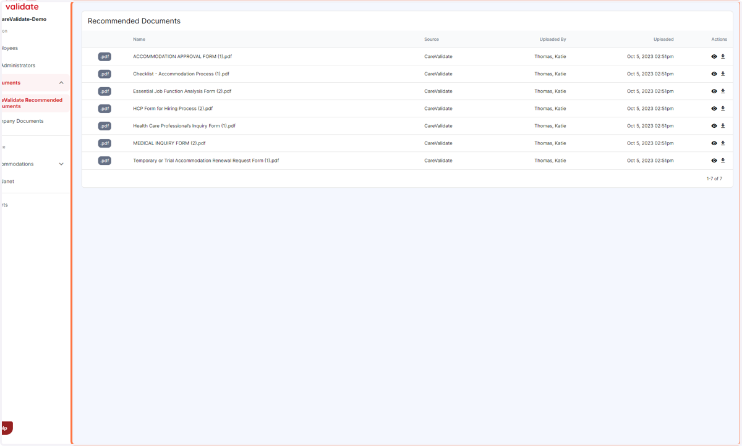Download Temporary or Trial Accommodation Renewal form

coord(723,161)
